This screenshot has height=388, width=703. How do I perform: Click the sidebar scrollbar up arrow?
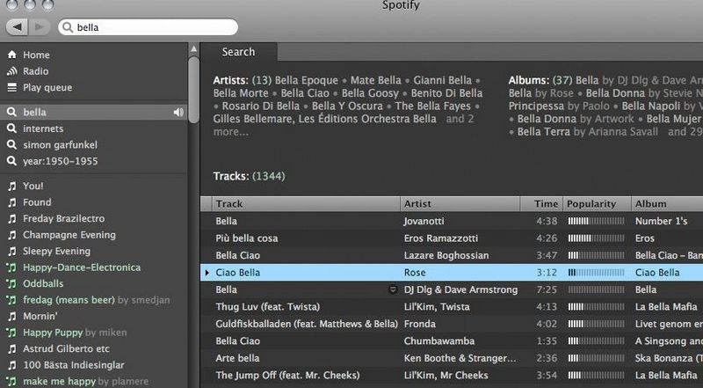tap(193, 48)
